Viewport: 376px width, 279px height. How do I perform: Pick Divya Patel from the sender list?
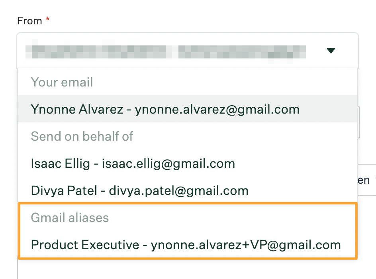click(x=188, y=191)
